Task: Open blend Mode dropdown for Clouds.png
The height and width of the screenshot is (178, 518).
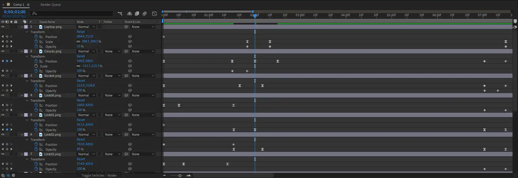Action: 86,51
